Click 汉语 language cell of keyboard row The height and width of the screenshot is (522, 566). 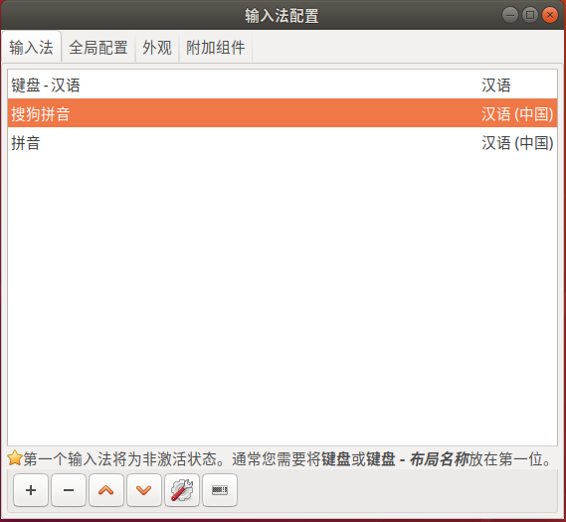[x=496, y=86]
